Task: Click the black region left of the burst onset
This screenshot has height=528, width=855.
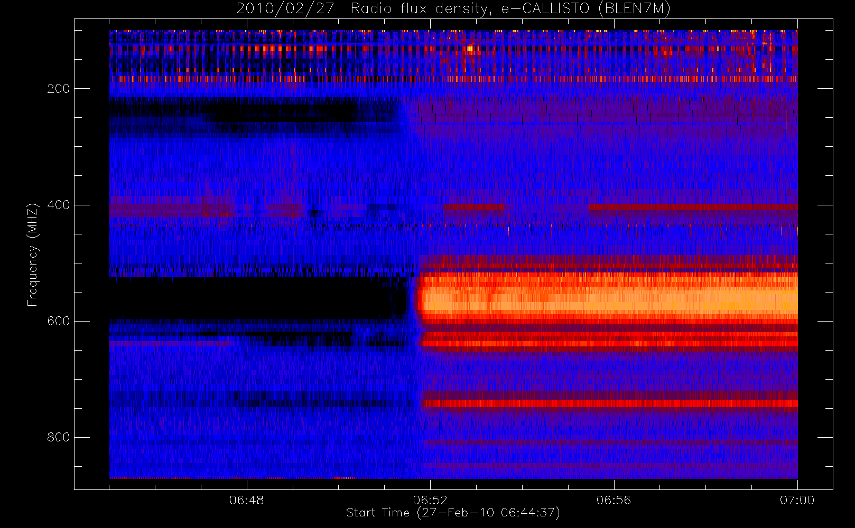Action: 259,297
